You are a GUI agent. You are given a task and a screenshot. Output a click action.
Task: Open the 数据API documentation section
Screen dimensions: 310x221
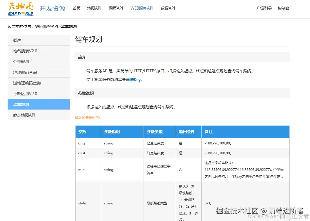[168, 8]
